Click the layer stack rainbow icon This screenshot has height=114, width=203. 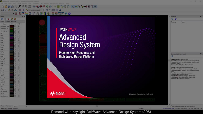point(45,14)
